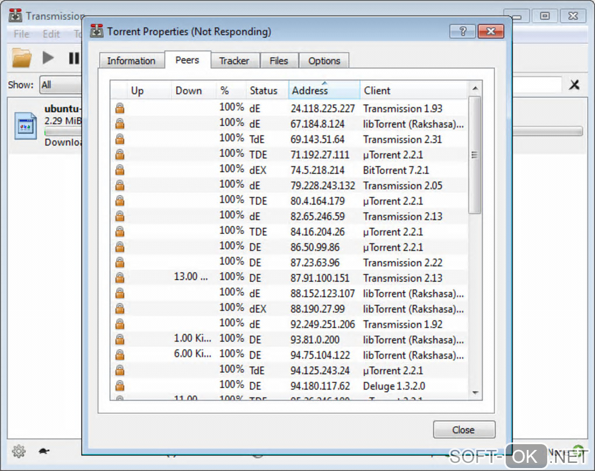The height and width of the screenshot is (471, 595).
Task: Click the lock icon for peer 86.50.99.86
Action: (x=120, y=247)
